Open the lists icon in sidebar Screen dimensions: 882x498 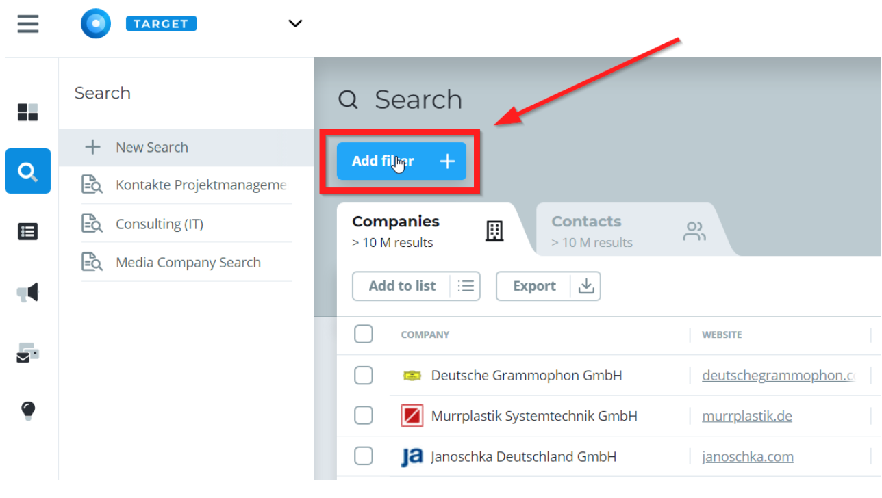(28, 232)
